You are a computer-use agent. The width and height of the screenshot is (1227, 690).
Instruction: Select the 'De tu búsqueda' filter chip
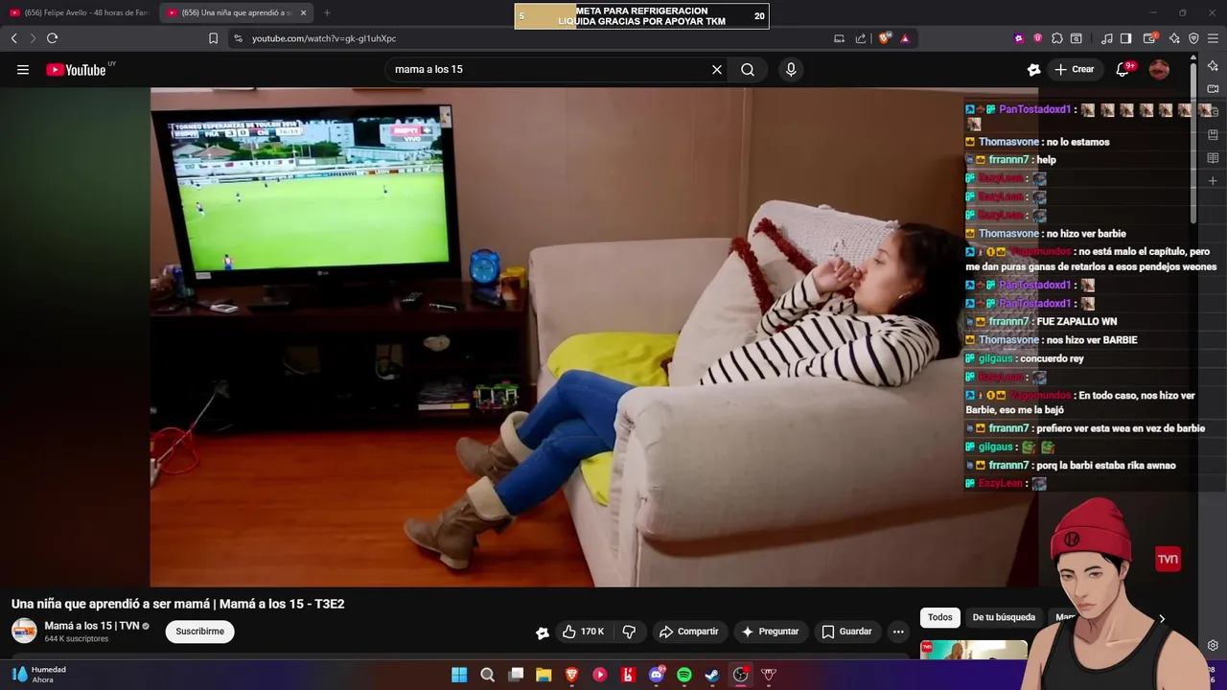point(1004,617)
